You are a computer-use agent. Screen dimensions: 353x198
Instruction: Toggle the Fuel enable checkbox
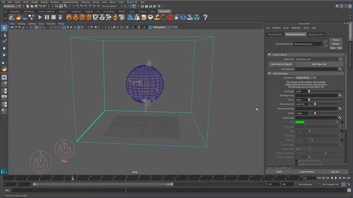pyautogui.click(x=342, y=131)
